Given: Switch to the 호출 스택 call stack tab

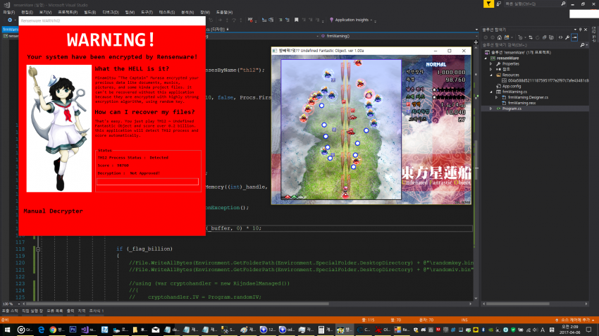Looking at the screenshot, I should pyautogui.click(x=10, y=311).
